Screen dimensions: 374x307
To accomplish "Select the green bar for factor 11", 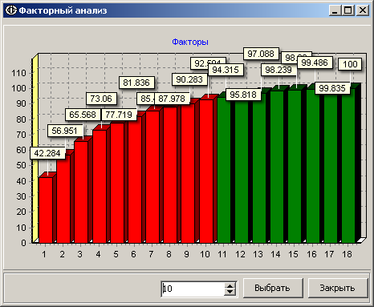I will pyautogui.click(x=224, y=170).
